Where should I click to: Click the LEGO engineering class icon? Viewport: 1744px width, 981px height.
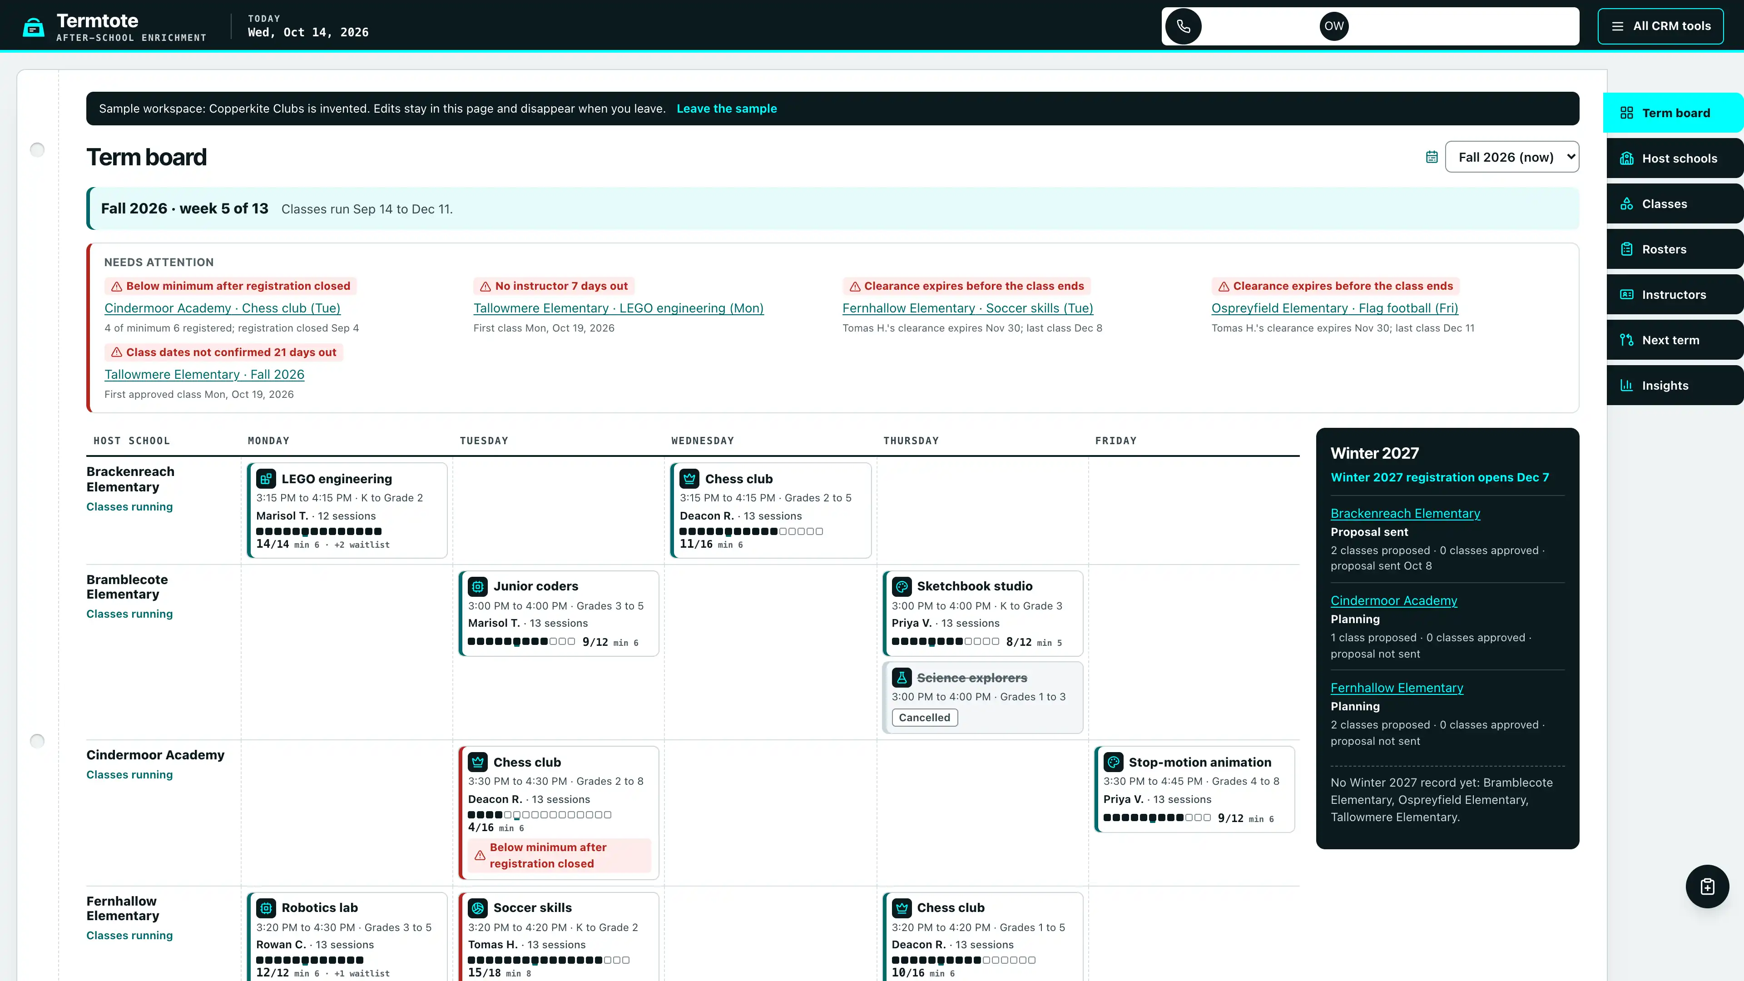pos(266,479)
